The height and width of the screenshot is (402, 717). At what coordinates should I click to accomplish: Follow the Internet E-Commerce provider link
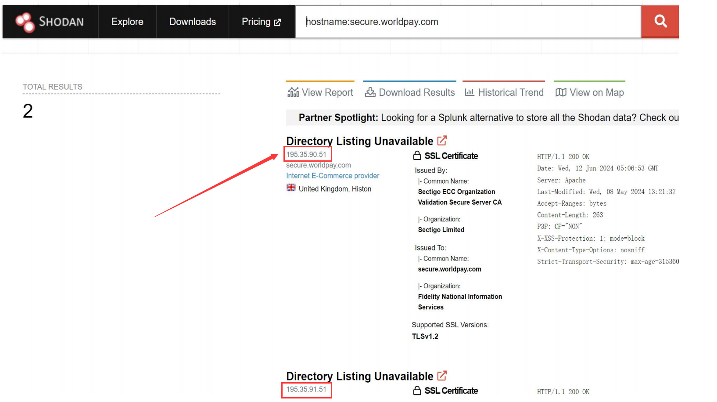(x=333, y=176)
